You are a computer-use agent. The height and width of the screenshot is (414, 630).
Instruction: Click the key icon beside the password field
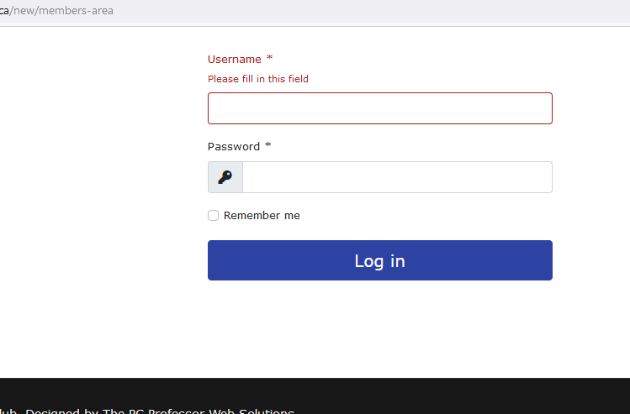pyautogui.click(x=225, y=177)
